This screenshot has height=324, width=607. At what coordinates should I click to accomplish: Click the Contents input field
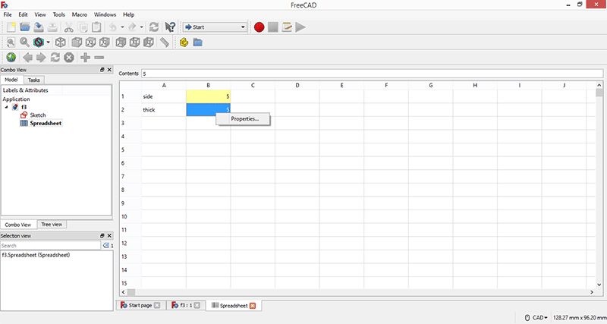372,74
